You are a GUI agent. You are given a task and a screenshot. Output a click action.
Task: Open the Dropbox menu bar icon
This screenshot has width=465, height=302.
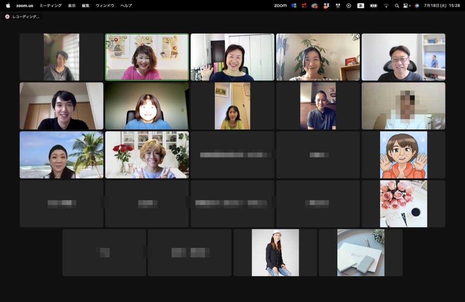(326, 5)
